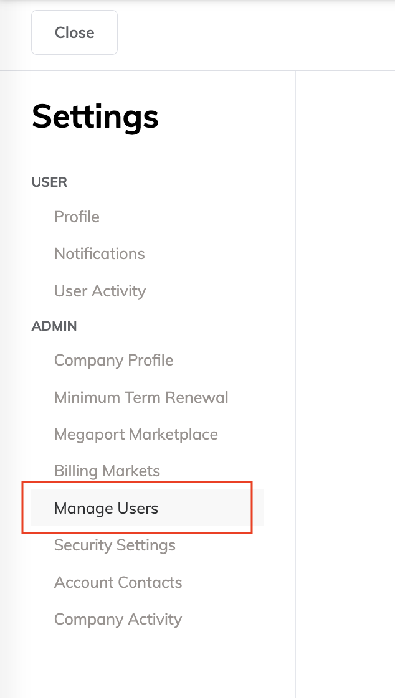395x698 pixels.
Task: Open Security Settings
Action: click(x=115, y=545)
